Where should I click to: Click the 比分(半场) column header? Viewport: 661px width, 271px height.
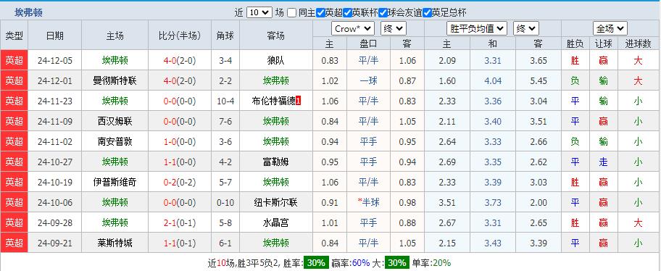pyautogui.click(x=180, y=36)
